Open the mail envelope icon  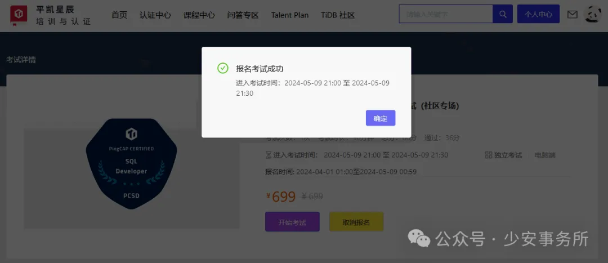tap(573, 15)
